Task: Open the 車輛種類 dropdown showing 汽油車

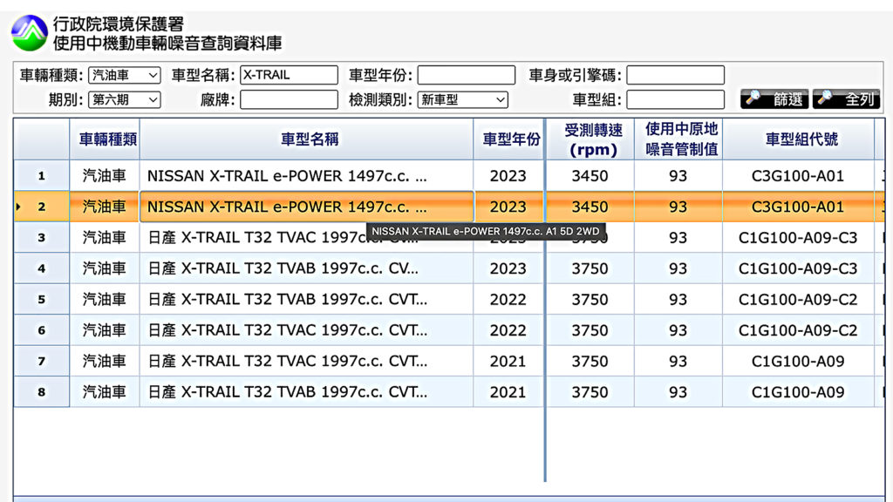Action: [124, 75]
